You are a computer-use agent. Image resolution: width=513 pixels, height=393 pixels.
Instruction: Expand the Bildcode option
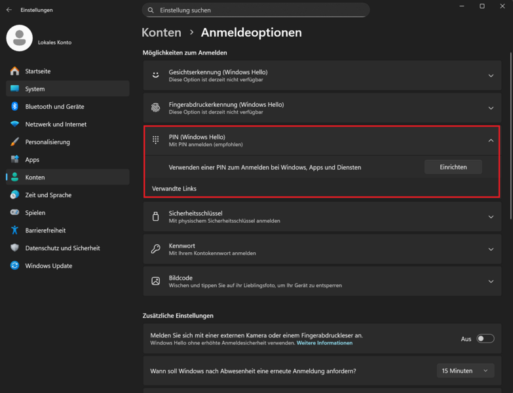coord(491,282)
